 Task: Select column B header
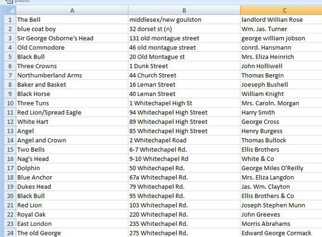pyautogui.click(x=184, y=10)
